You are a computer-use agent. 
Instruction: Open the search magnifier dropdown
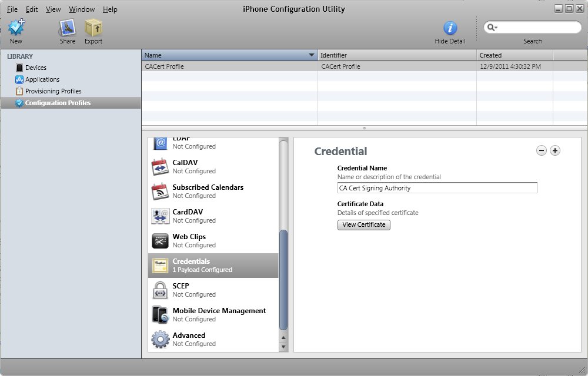[492, 28]
